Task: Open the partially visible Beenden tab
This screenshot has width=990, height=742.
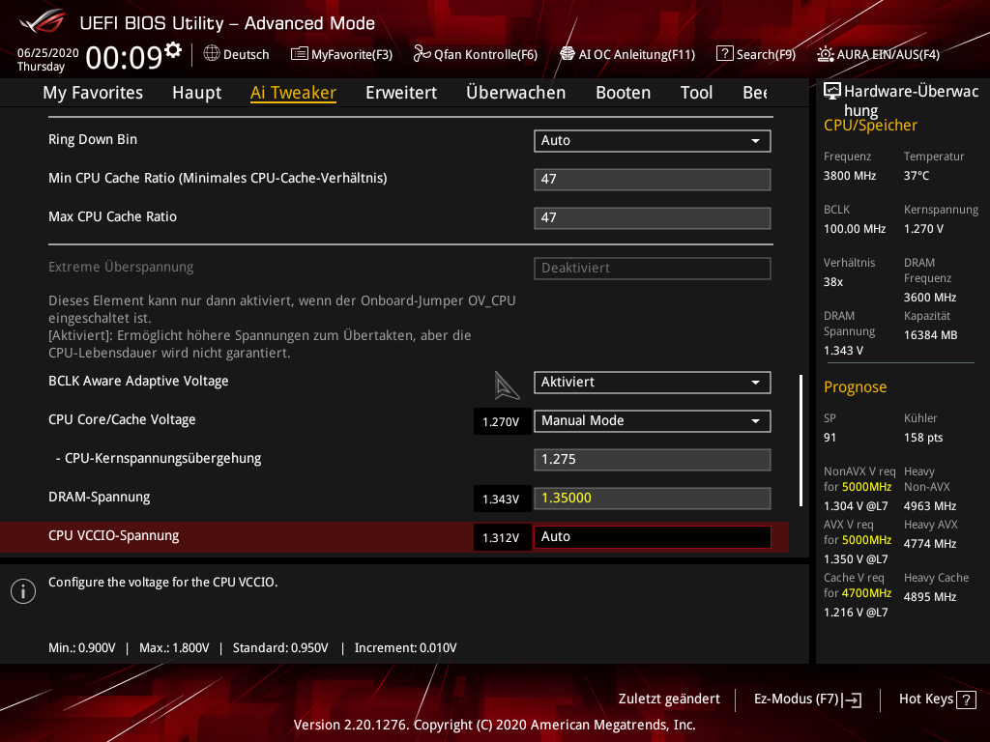Action: tap(755, 93)
